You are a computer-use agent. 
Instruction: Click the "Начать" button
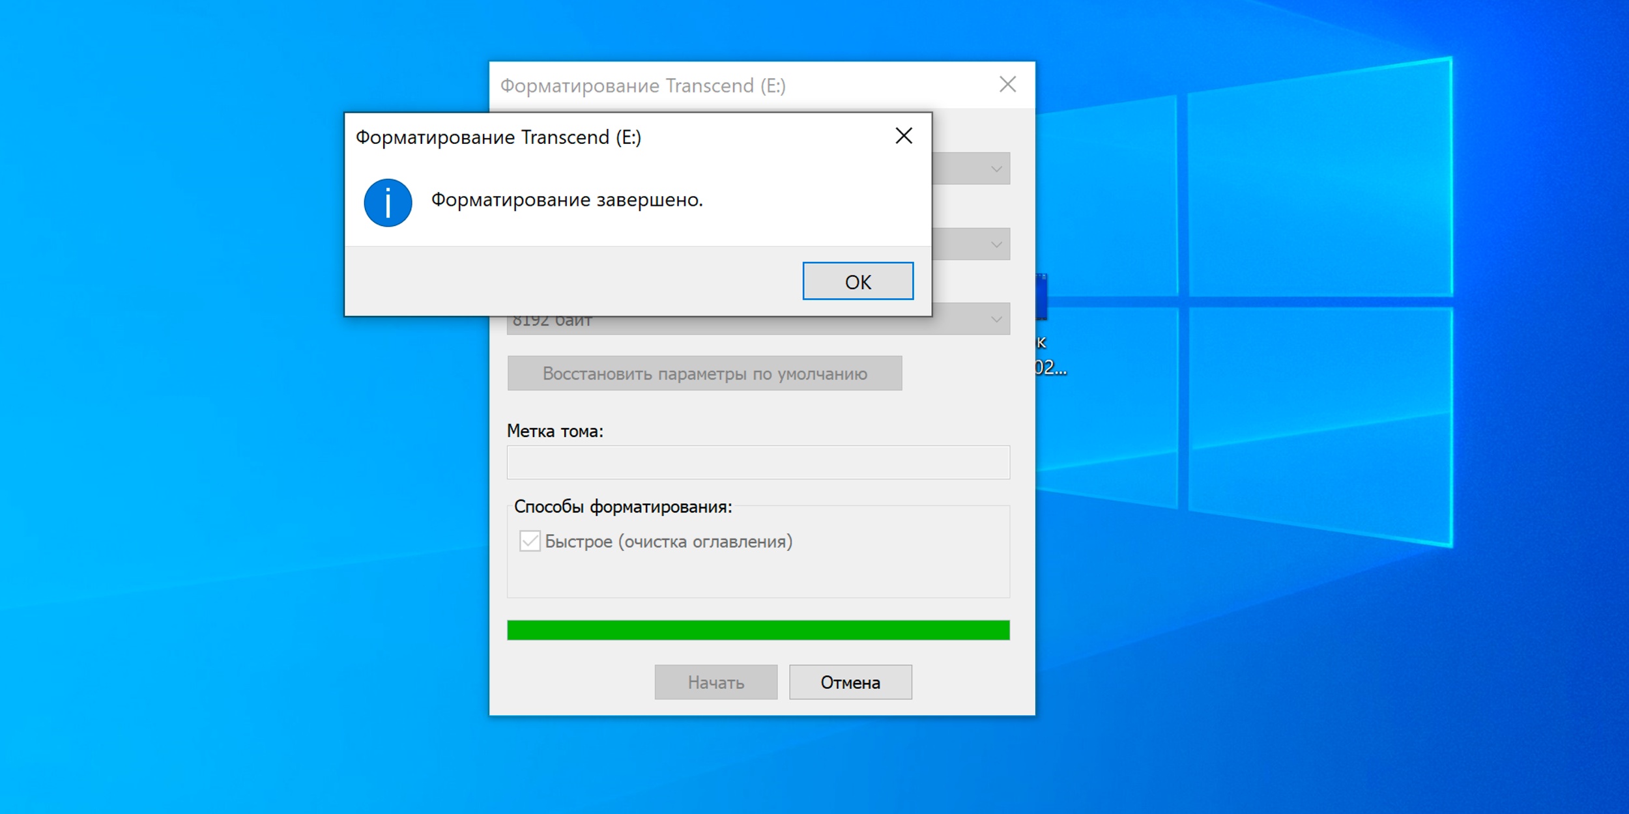(x=716, y=682)
